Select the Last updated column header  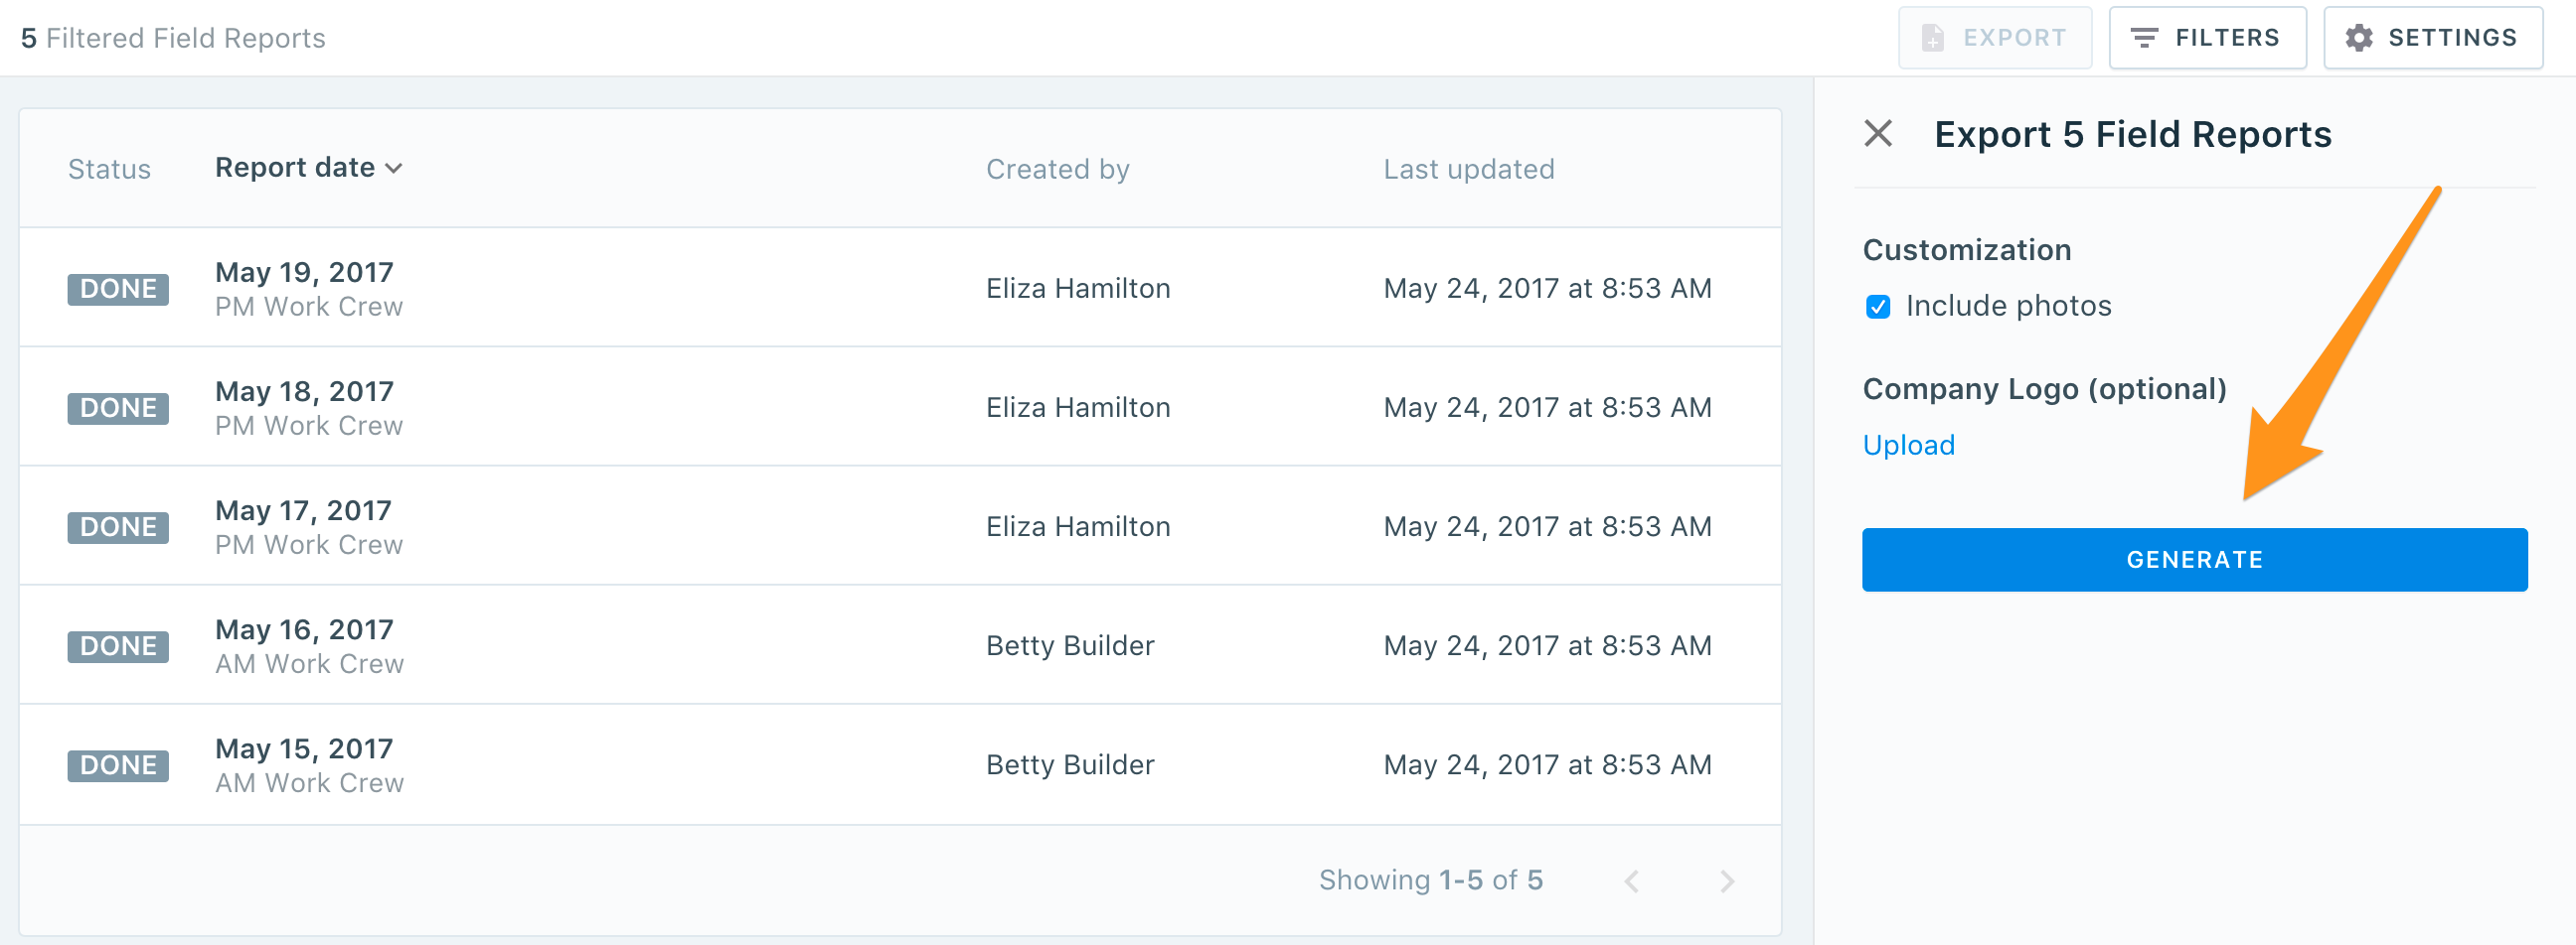1469,169
